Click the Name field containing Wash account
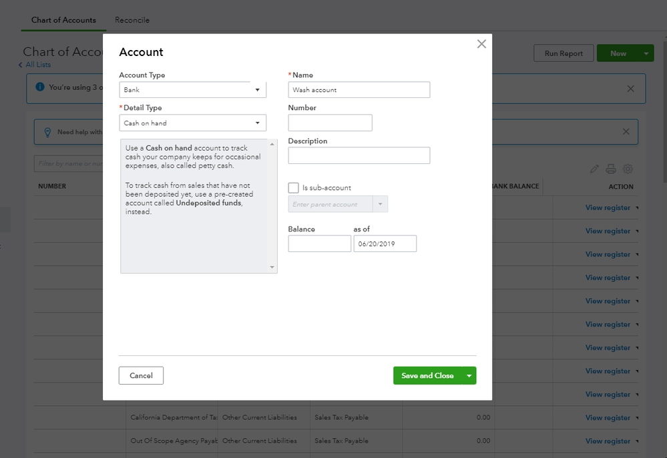The image size is (667, 458). (x=359, y=89)
